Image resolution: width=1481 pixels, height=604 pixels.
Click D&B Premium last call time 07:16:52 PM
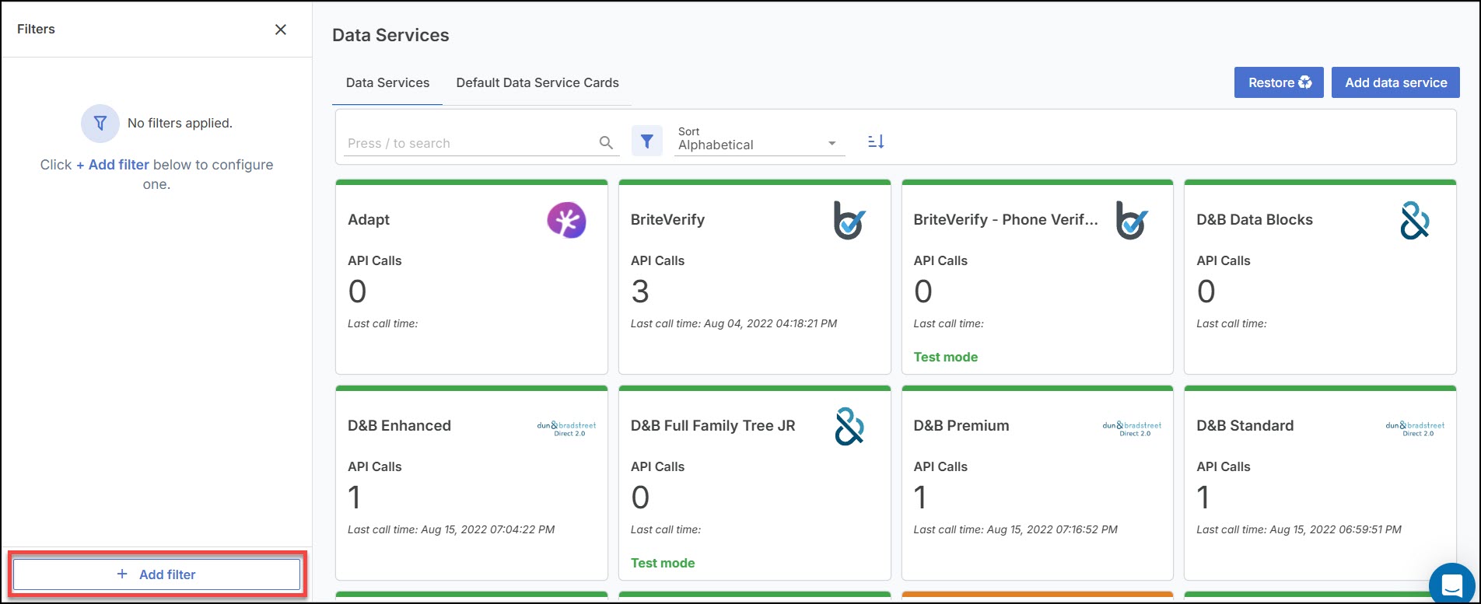click(x=1015, y=529)
